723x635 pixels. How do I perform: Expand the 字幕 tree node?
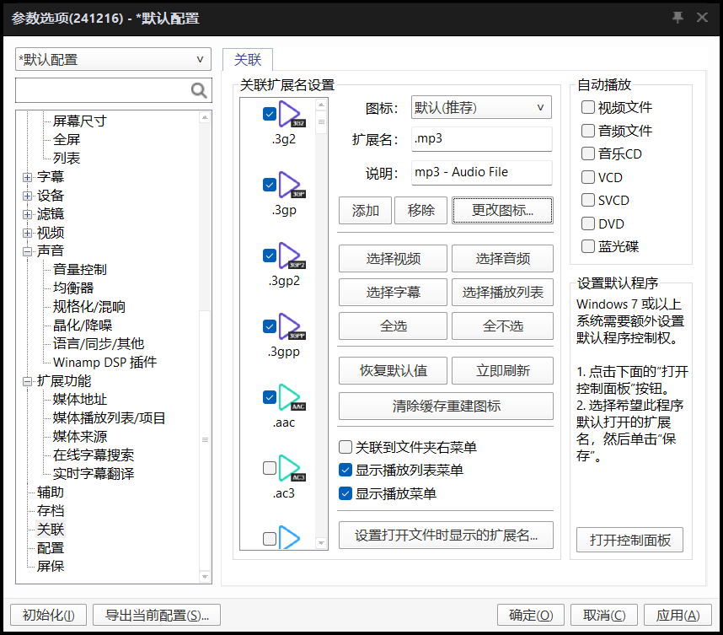[x=28, y=177]
